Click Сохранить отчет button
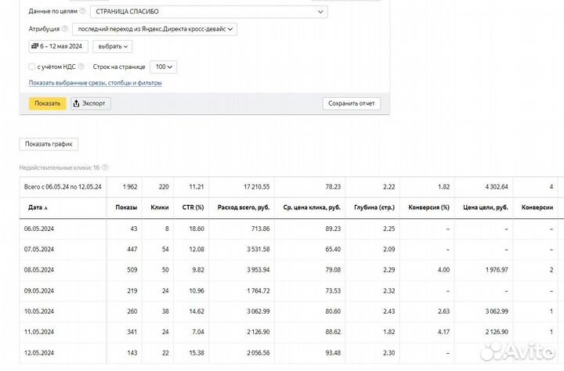The width and height of the screenshot is (564, 371). coord(351,103)
